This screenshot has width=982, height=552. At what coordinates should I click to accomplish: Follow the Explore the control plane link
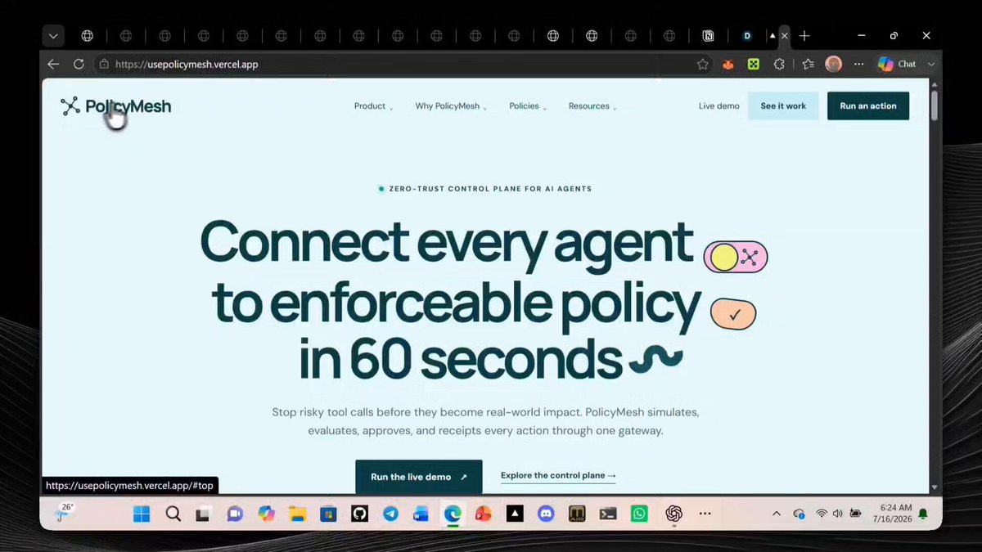558,476
